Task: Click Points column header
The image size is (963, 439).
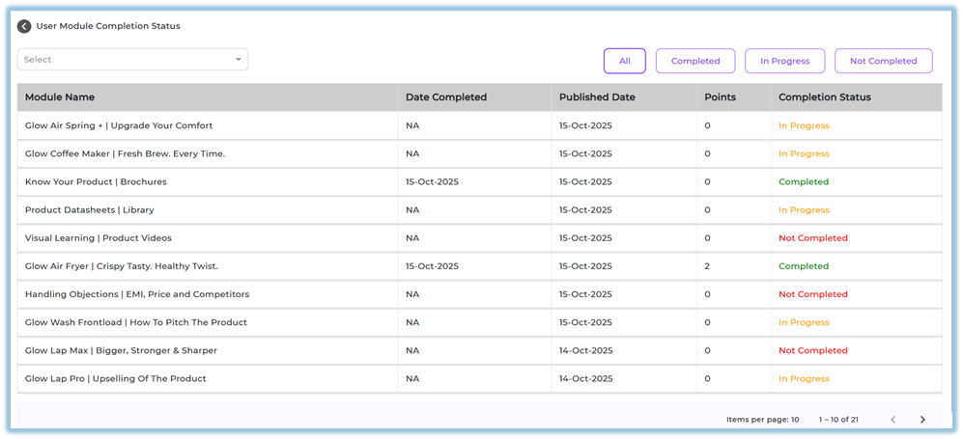Action: point(721,97)
